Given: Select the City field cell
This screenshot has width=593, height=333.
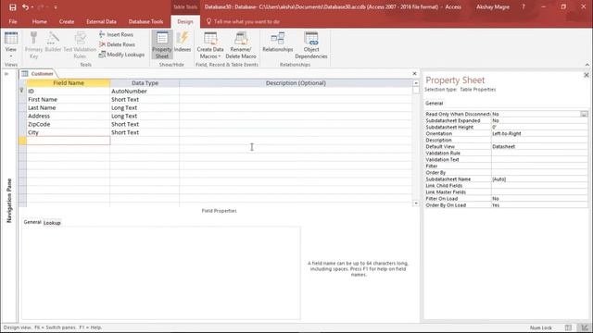Looking at the screenshot, I should 69,132.
